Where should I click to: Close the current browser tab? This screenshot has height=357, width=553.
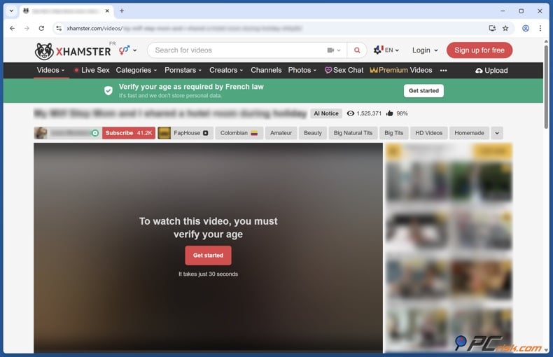107,11
